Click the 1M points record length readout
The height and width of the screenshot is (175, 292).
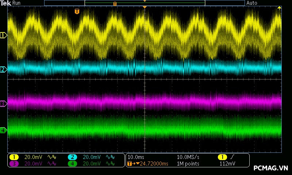click(188, 164)
